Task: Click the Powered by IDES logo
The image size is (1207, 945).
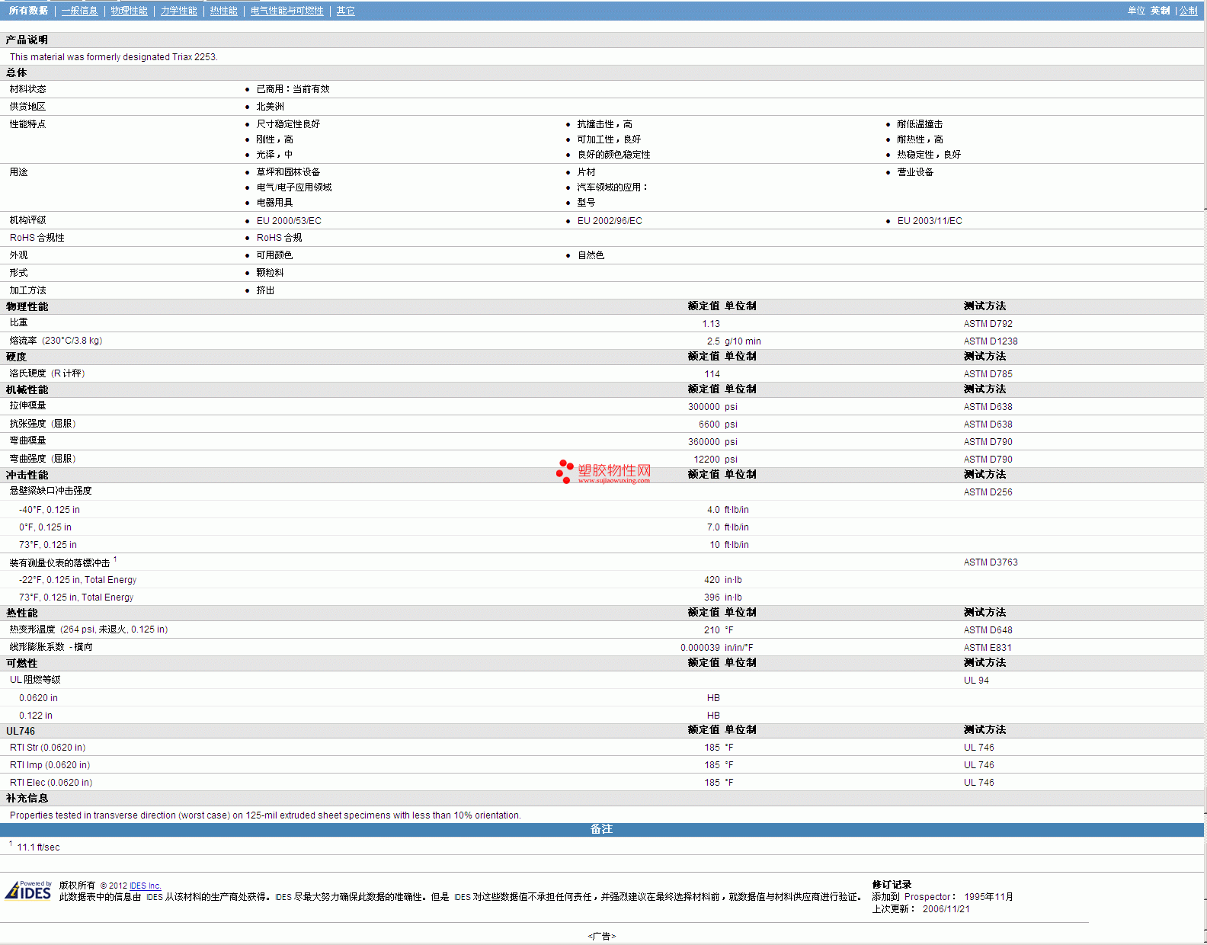Action: [29, 890]
